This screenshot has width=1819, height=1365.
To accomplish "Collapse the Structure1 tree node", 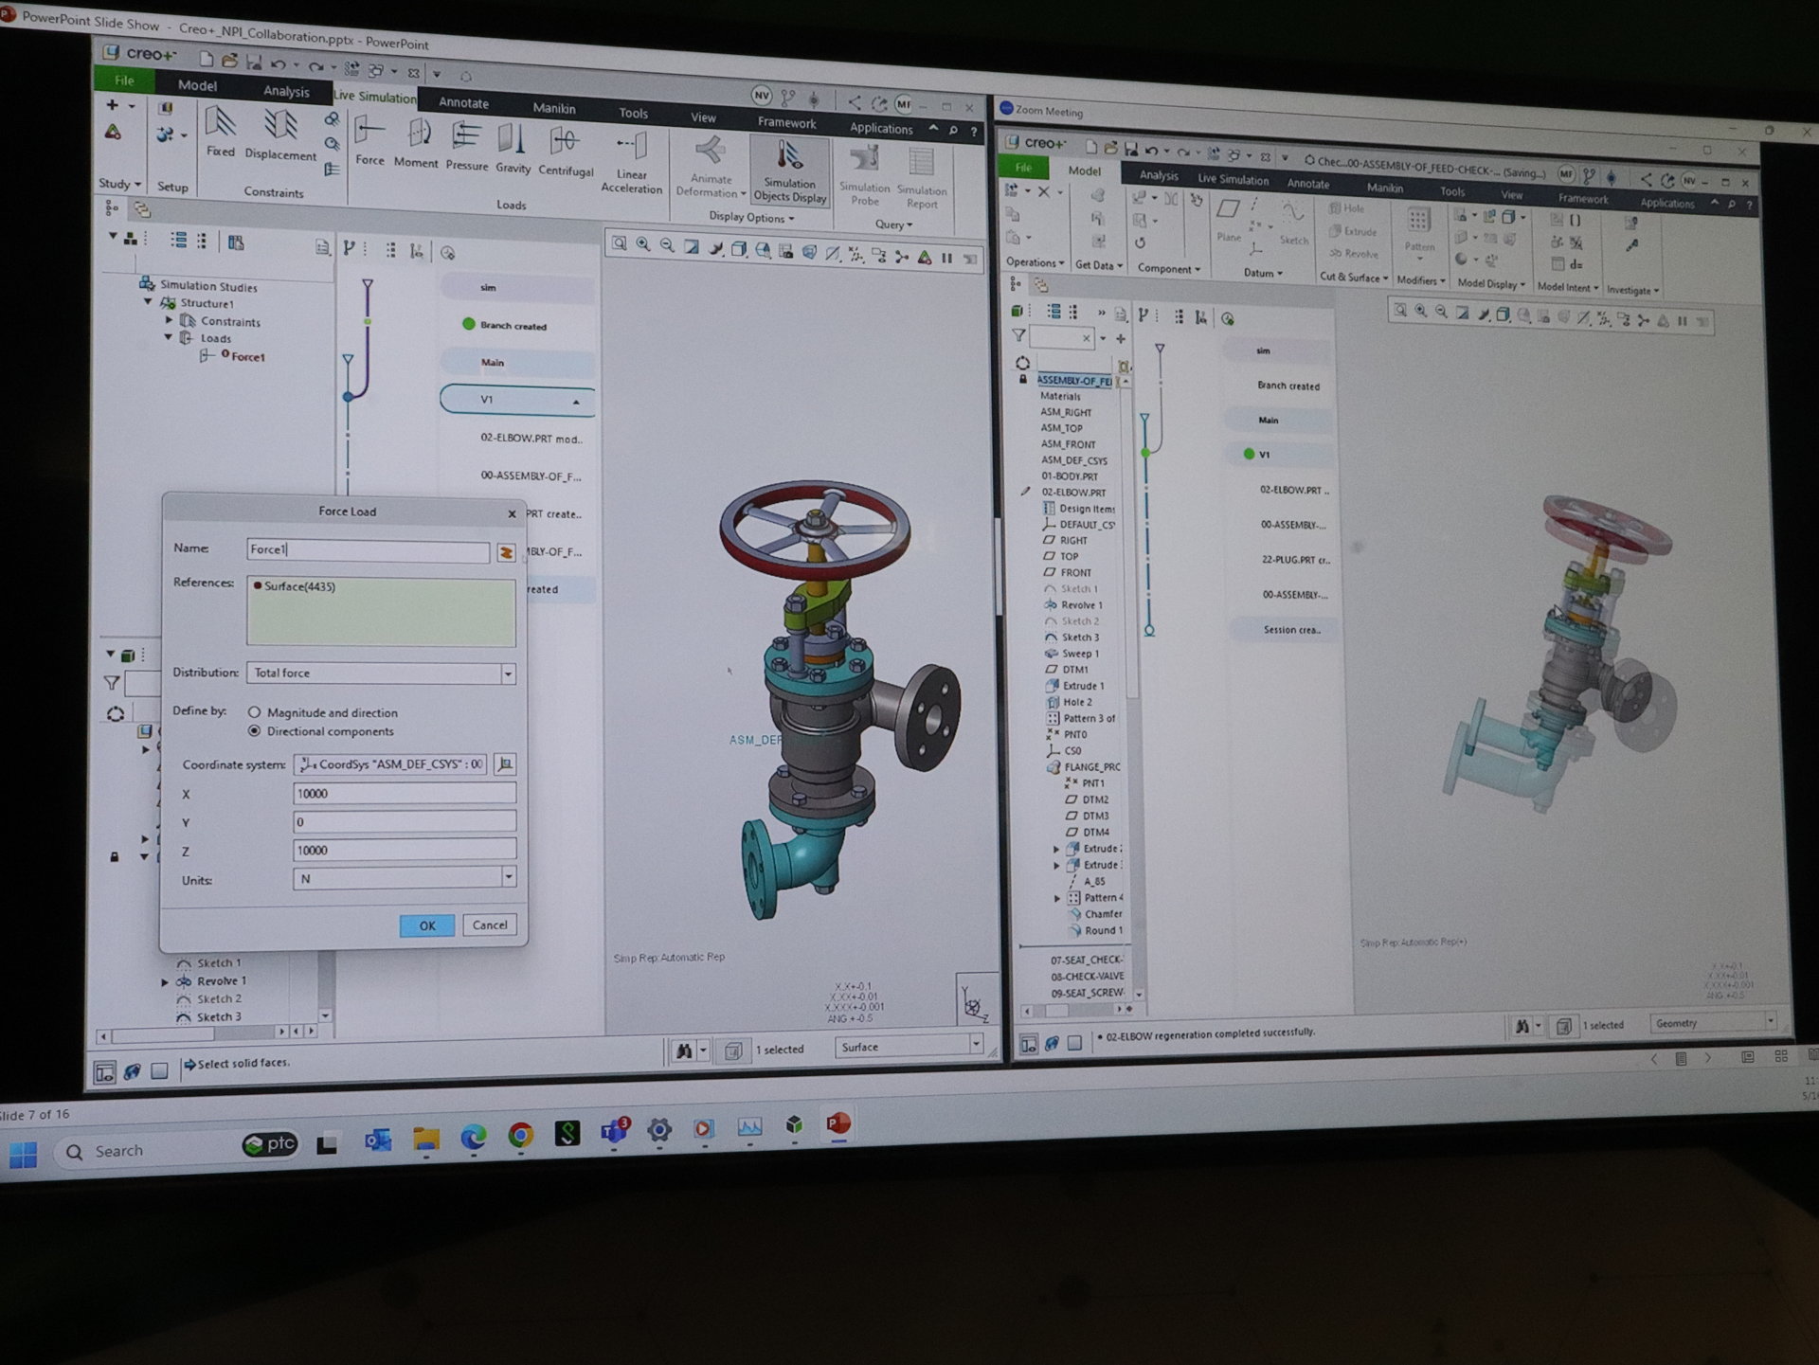I will click(148, 302).
